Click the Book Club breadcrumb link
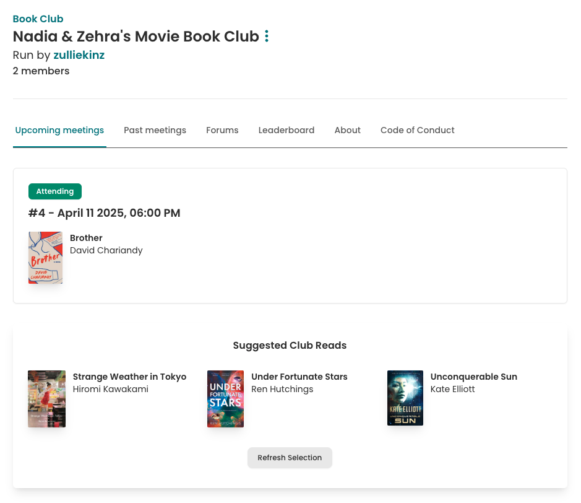The height and width of the screenshot is (503, 581). coord(38,19)
